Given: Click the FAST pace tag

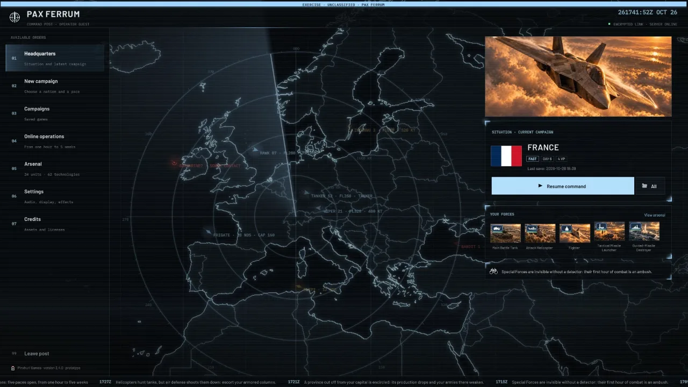Looking at the screenshot, I should [x=533, y=159].
